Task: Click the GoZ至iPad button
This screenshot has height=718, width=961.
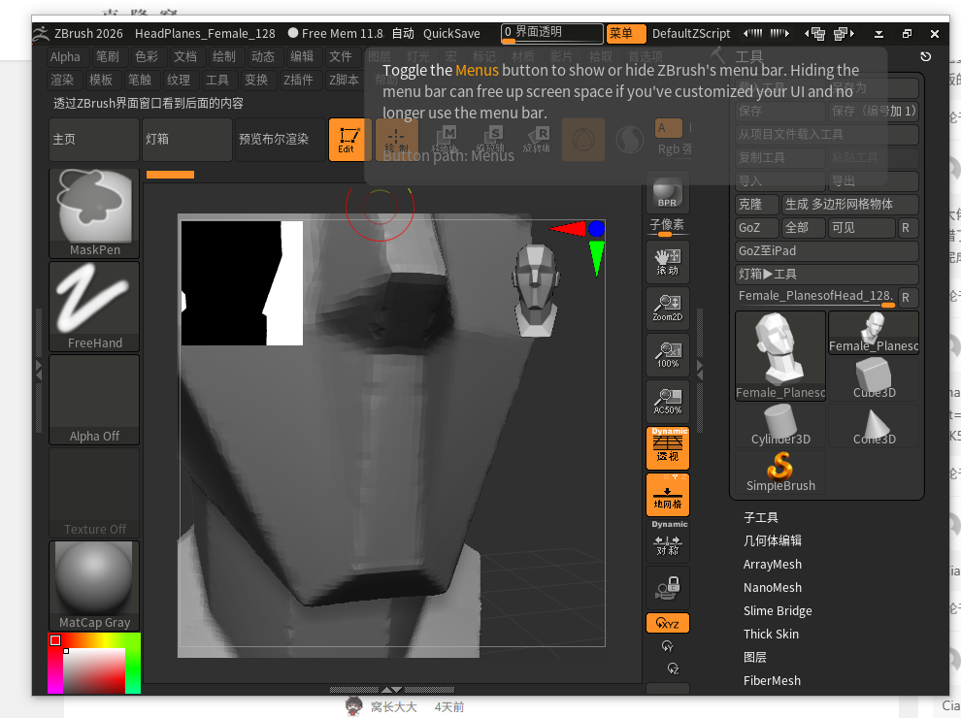Action: pos(826,250)
